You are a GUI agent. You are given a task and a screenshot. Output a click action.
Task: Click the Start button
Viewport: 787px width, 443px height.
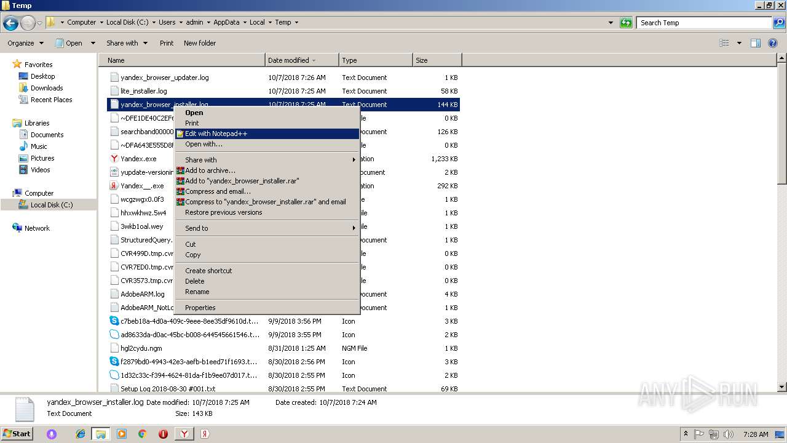coord(17,434)
